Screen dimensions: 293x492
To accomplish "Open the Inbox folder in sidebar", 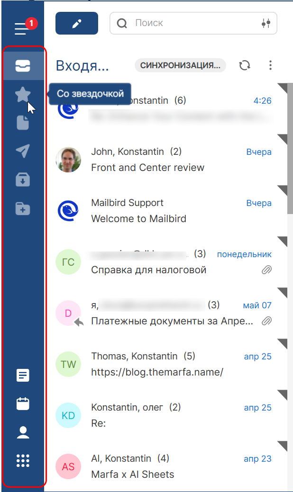I will pos(23,66).
